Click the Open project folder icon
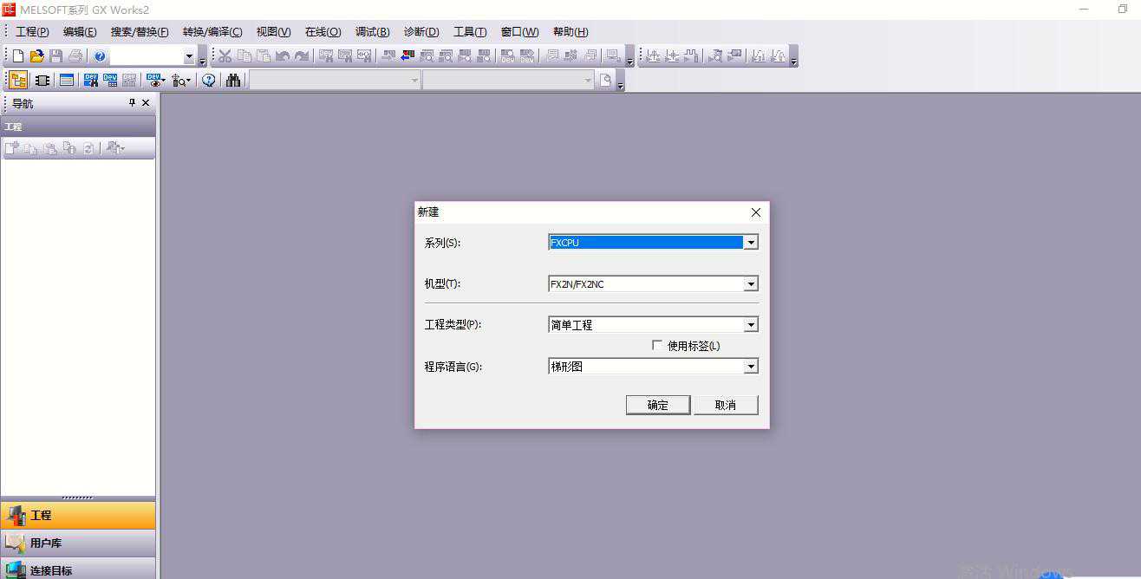Screen dimensions: 1141x579 36,56
